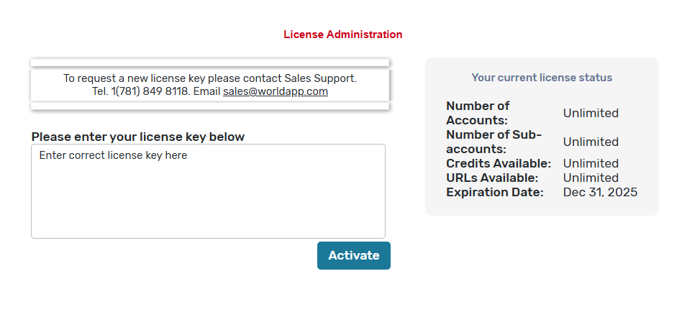Select the 'Number of Accounts:' label

coord(478,113)
